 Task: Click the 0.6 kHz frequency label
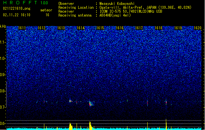point(3,123)
